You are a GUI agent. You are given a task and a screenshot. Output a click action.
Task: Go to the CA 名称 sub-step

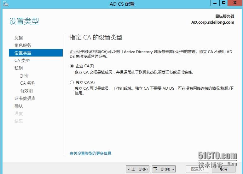coord(28,83)
